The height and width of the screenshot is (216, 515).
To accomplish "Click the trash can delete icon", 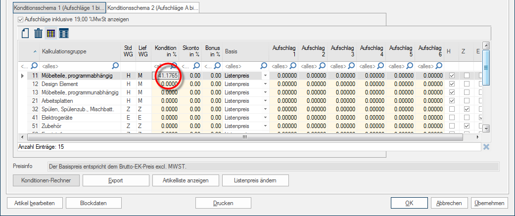I will (38, 34).
